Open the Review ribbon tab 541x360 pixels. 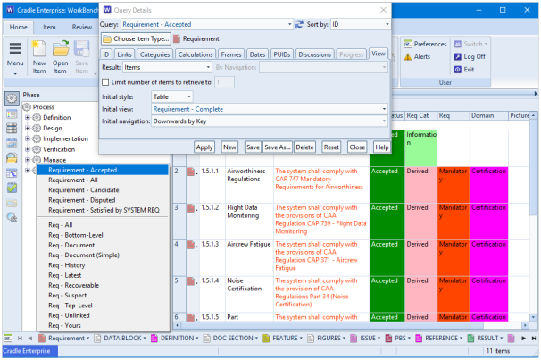coord(82,27)
